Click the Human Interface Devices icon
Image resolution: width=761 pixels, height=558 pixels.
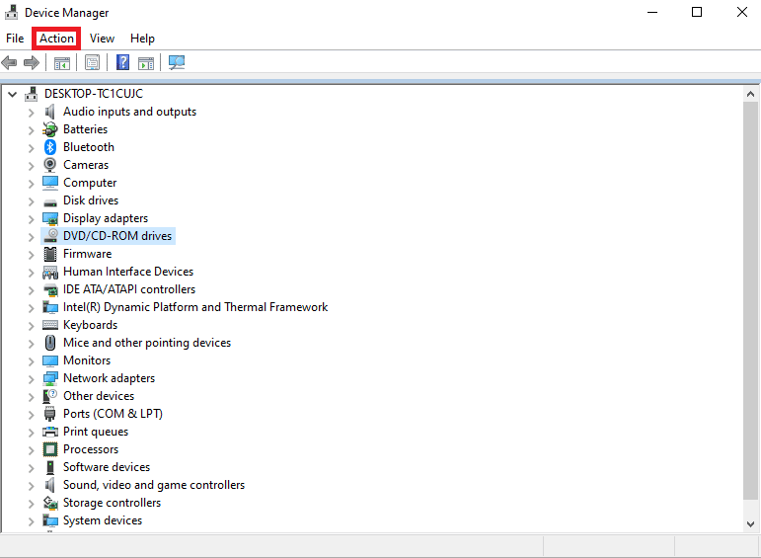coord(50,272)
